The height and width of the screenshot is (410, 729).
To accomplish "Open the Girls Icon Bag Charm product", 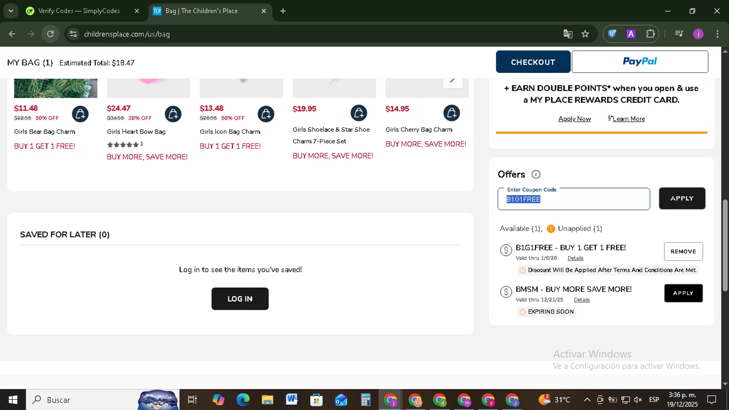I will [230, 132].
